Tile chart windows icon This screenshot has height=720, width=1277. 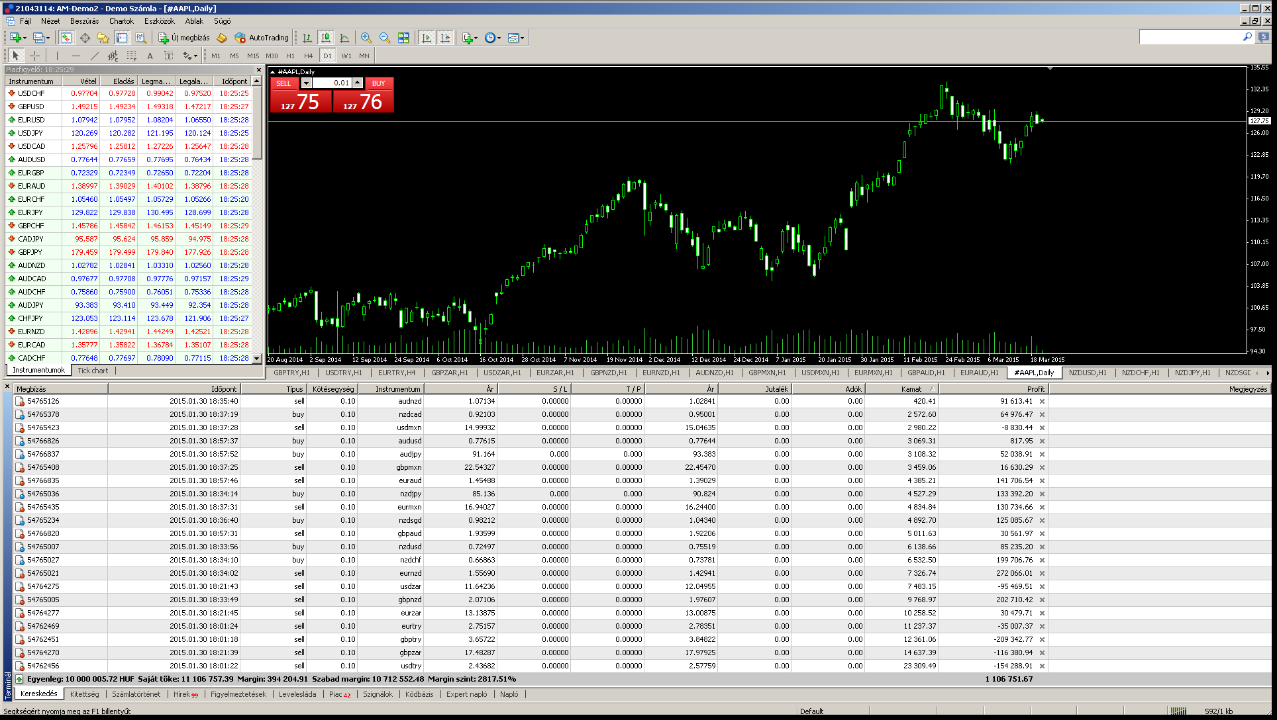(403, 38)
